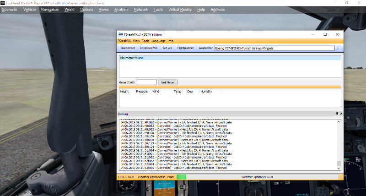
Task: Click Download WX in the toolbar
Action: [x=149, y=48]
